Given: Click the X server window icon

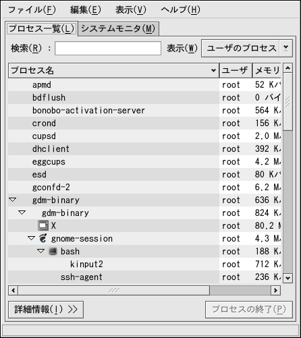Looking at the screenshot, I should [43, 225].
